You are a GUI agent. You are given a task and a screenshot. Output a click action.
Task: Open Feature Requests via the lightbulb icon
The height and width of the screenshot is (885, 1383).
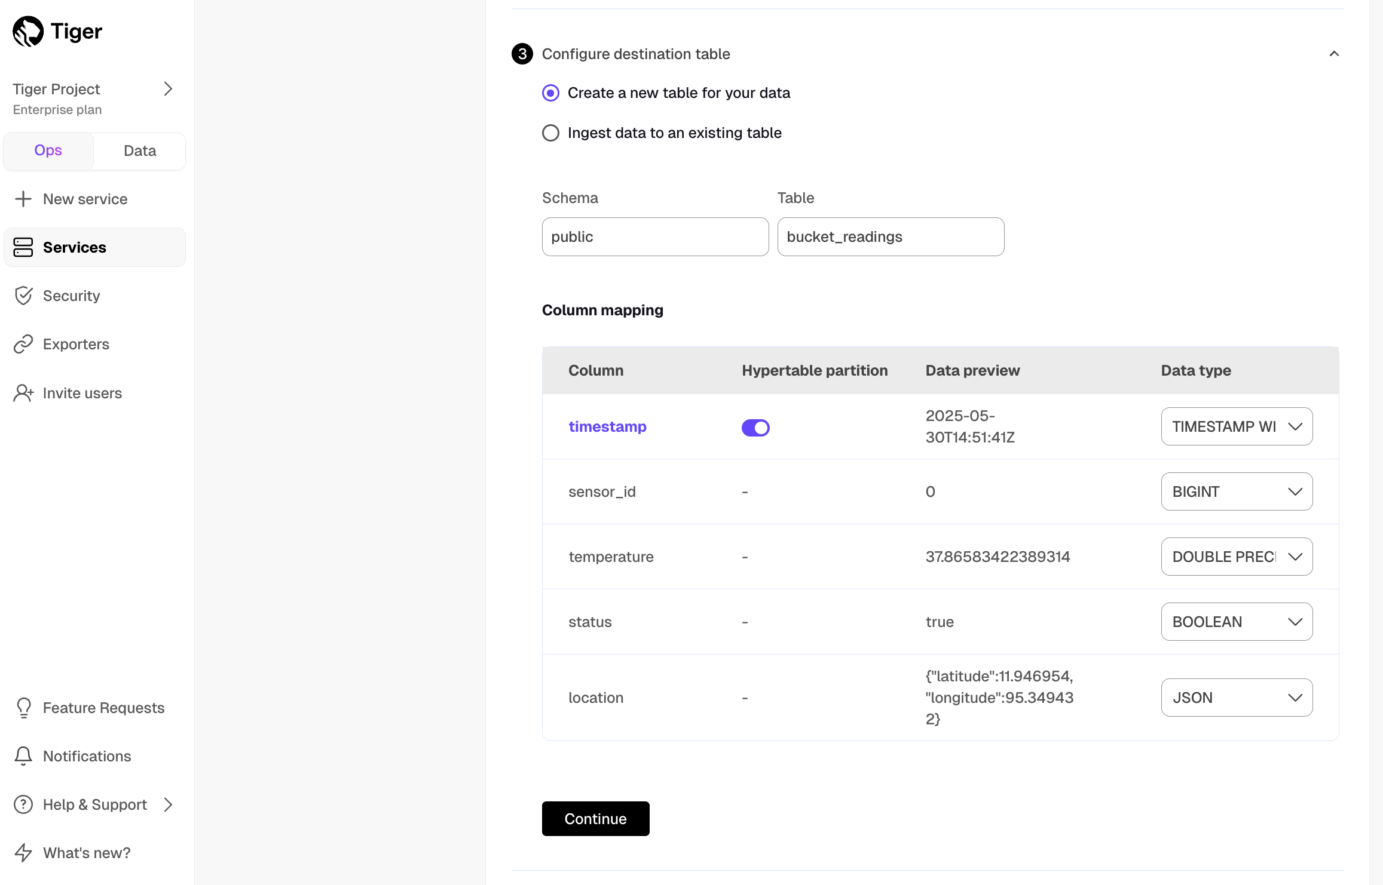coord(23,708)
